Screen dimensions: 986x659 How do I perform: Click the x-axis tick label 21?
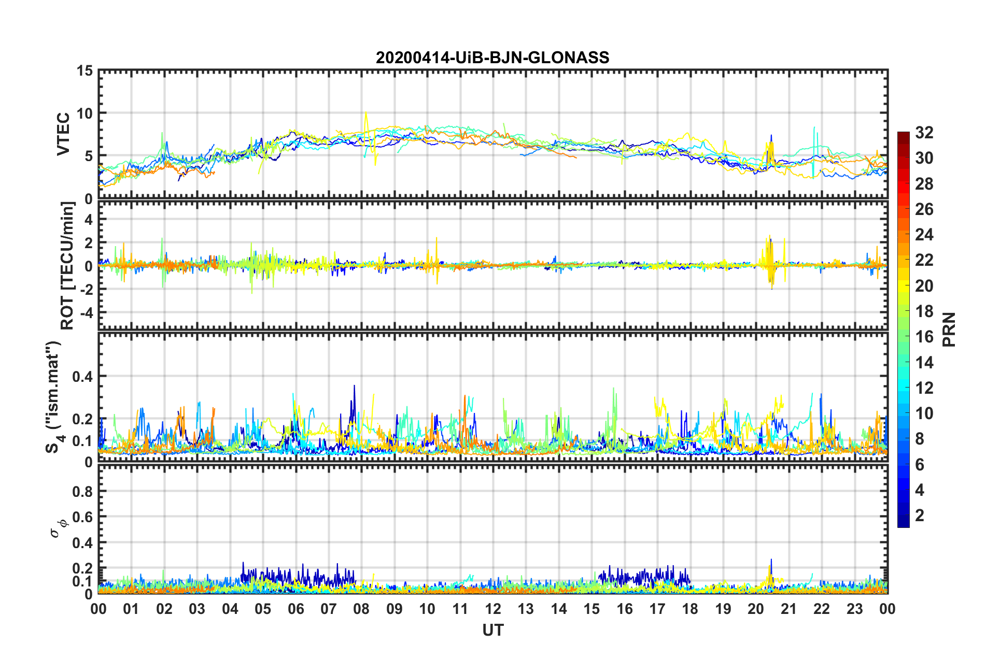tap(789, 609)
